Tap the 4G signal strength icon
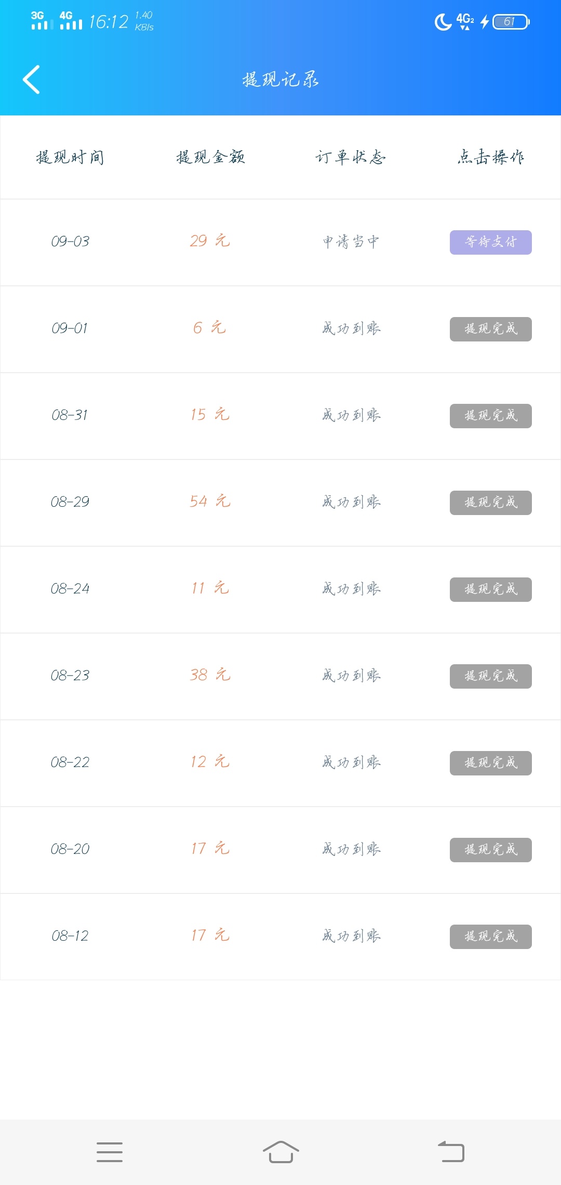Image resolution: width=561 pixels, height=1185 pixels. (x=71, y=20)
